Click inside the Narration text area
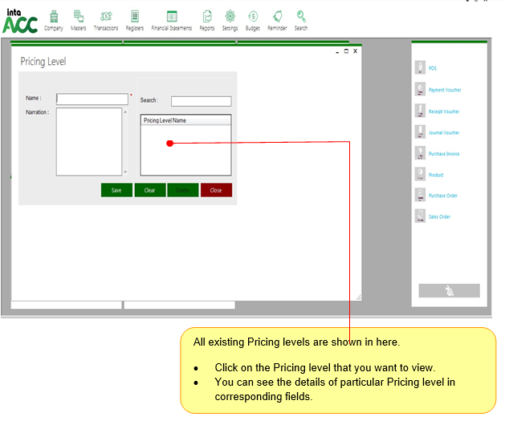Viewport: 505px width, 429px height. [x=88, y=141]
